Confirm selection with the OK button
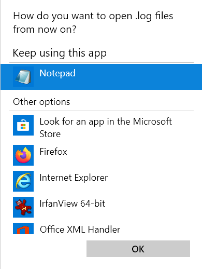This screenshot has height=269, width=202. click(138, 249)
